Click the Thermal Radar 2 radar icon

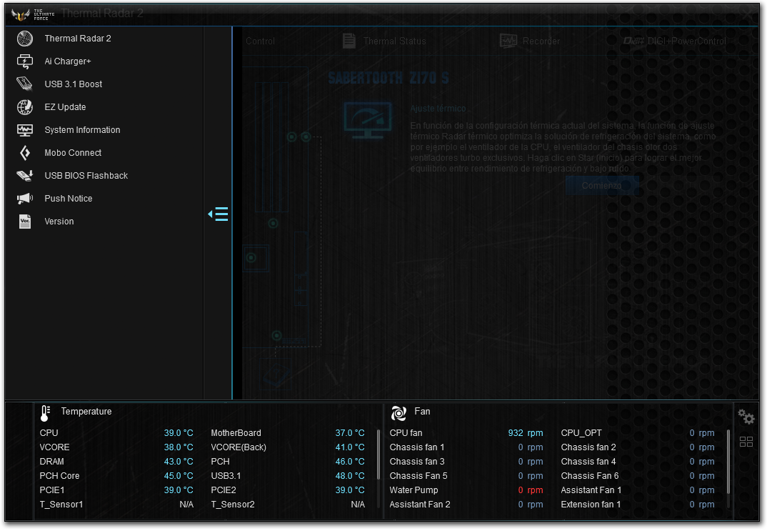point(24,39)
